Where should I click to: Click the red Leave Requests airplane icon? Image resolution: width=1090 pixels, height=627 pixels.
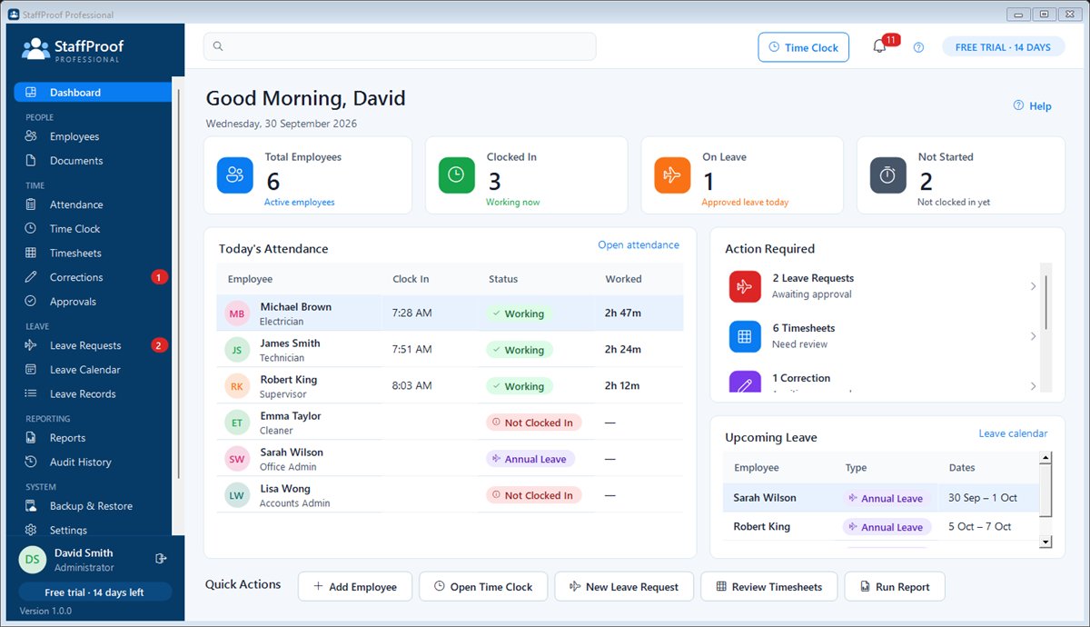coord(745,286)
